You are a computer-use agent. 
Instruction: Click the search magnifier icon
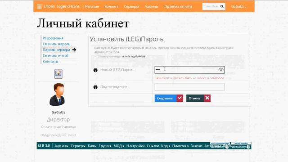click(x=222, y=7)
